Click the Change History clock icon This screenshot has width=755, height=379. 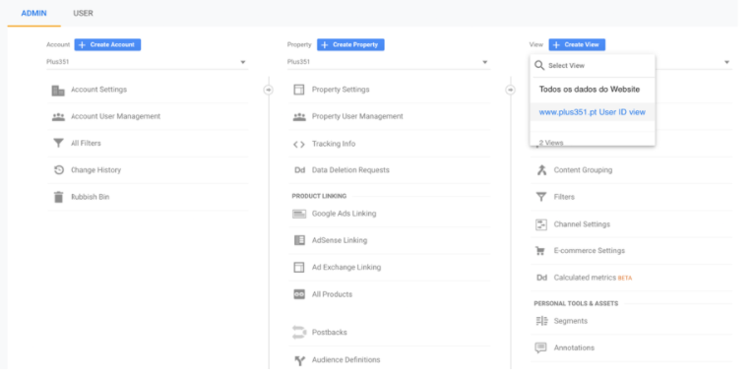pos(59,170)
